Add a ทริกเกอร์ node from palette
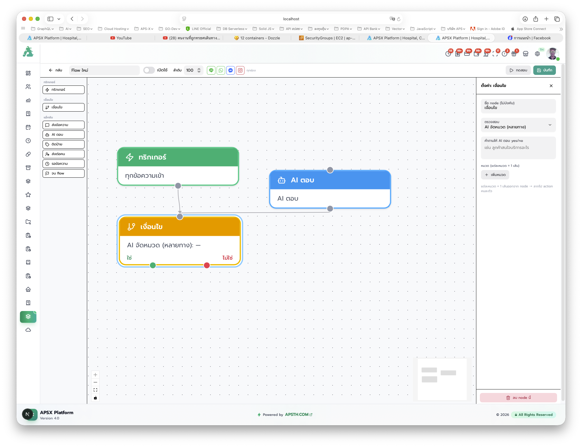582x447 pixels. pyautogui.click(x=63, y=90)
